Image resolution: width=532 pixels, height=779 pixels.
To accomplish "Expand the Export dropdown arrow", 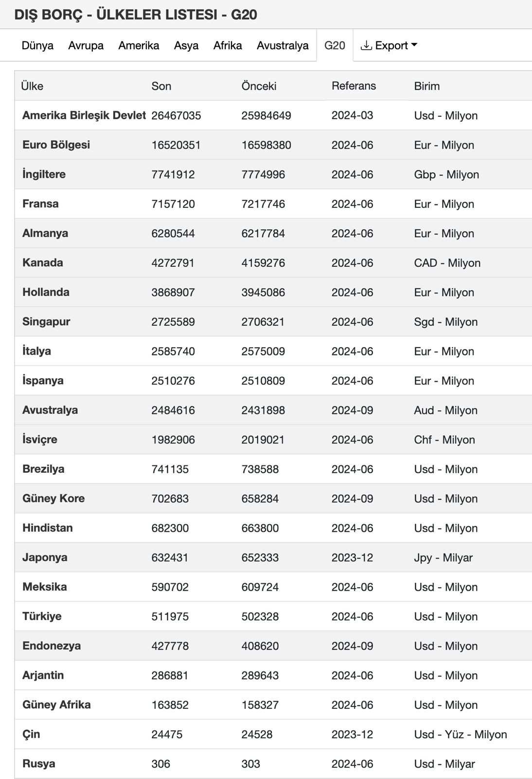I will tap(414, 45).
